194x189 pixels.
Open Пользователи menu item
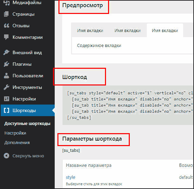coord(28,76)
